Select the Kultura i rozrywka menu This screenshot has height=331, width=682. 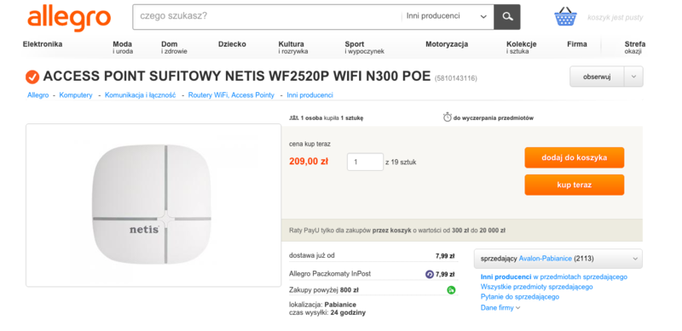(293, 48)
